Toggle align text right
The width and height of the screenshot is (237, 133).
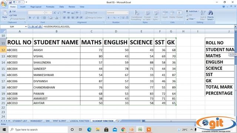pos(73,18)
